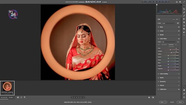Toggle Basic panel visibility eye
186x105 pixels.
(x=179, y=27)
